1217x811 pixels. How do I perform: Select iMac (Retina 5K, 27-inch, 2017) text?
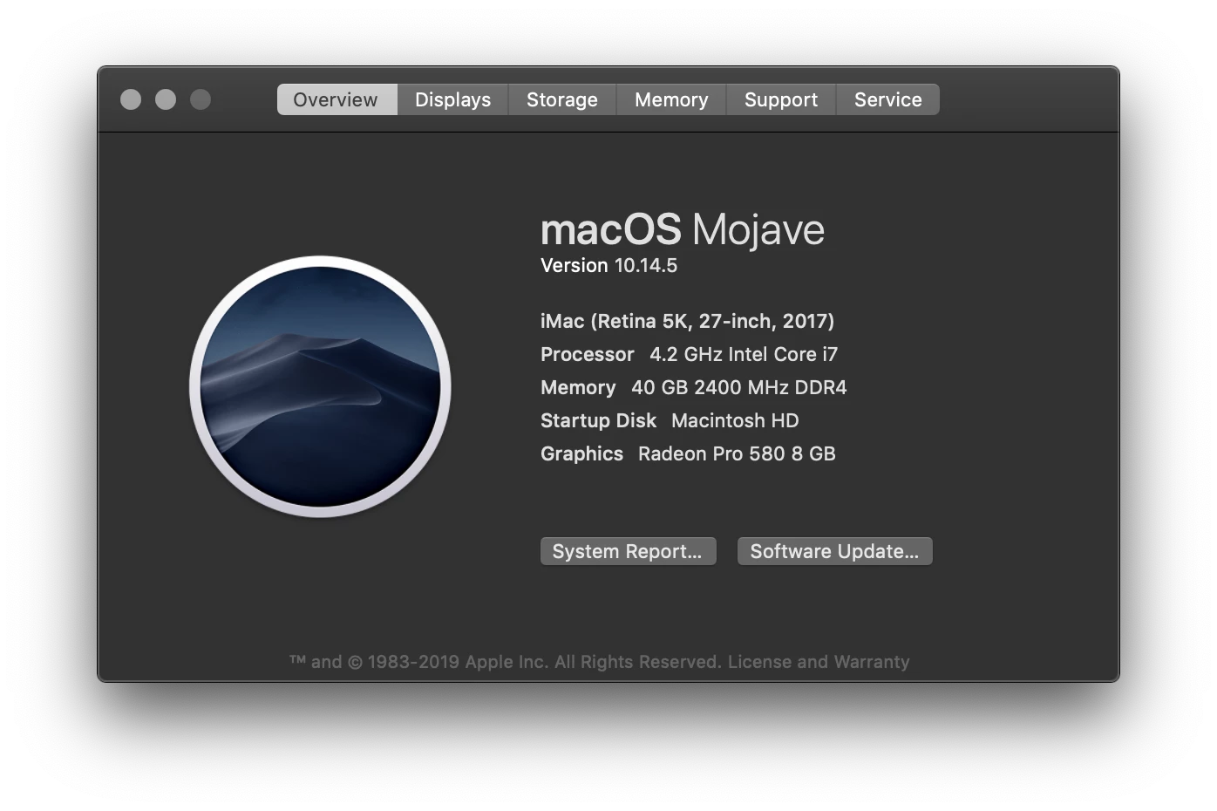[687, 322]
